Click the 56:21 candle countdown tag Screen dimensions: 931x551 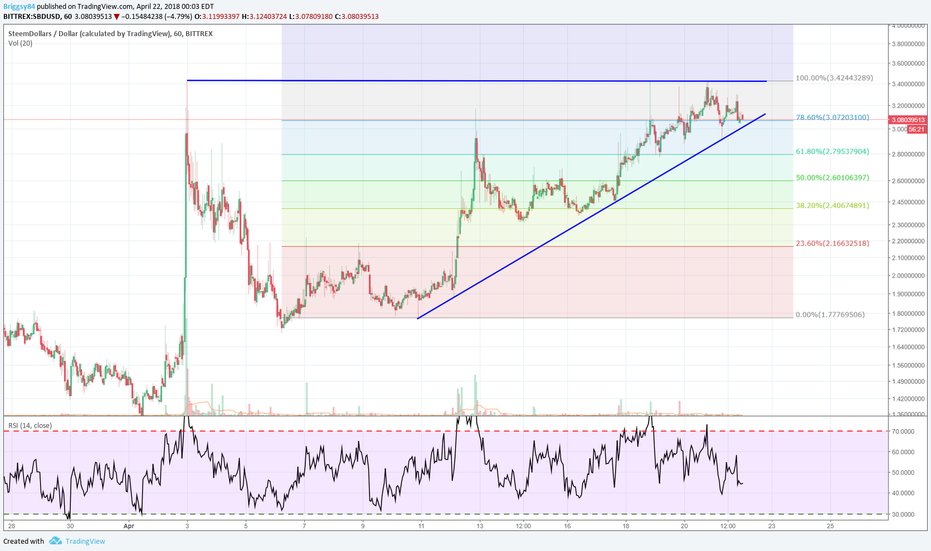(x=917, y=129)
